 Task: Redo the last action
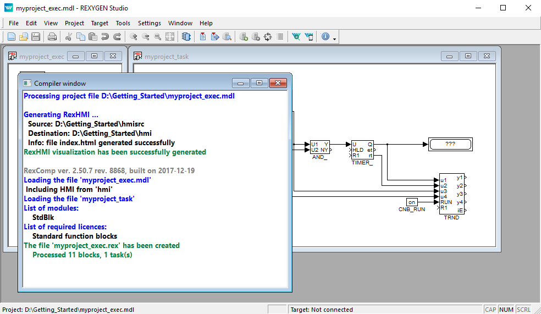(117, 37)
